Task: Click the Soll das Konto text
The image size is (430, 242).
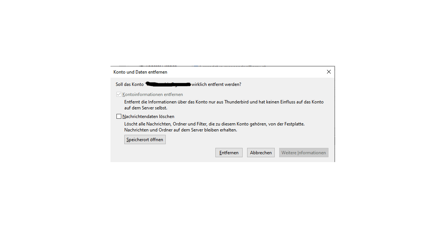Action: pyautogui.click(x=130, y=84)
